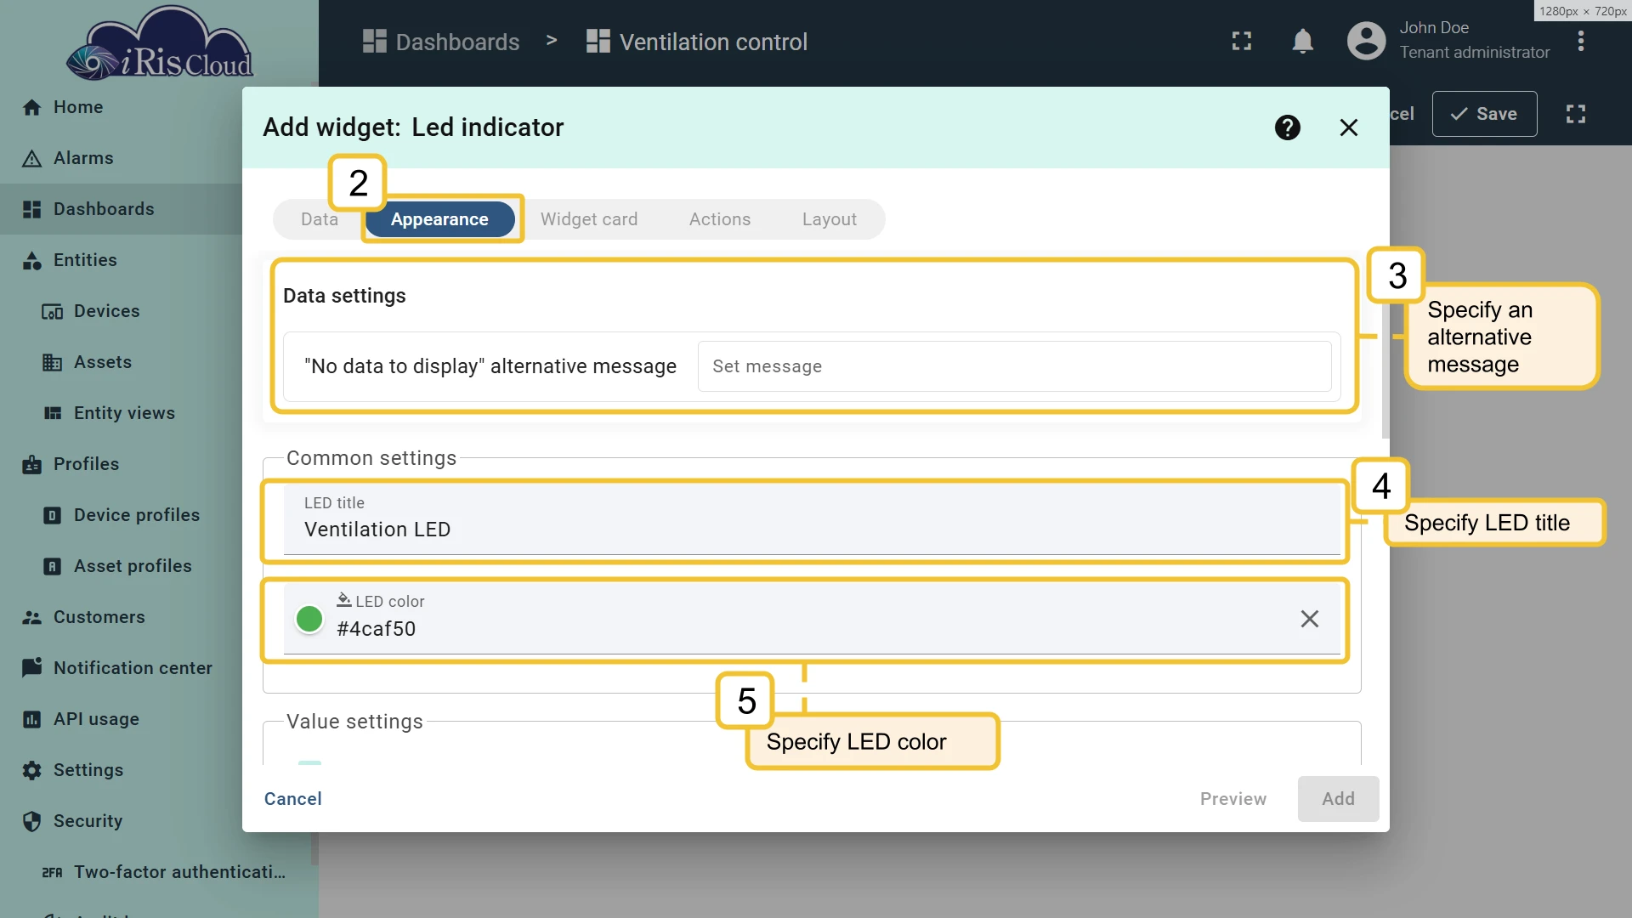The image size is (1632, 918).
Task: Close the Add widget dialog
Action: tap(1348, 127)
